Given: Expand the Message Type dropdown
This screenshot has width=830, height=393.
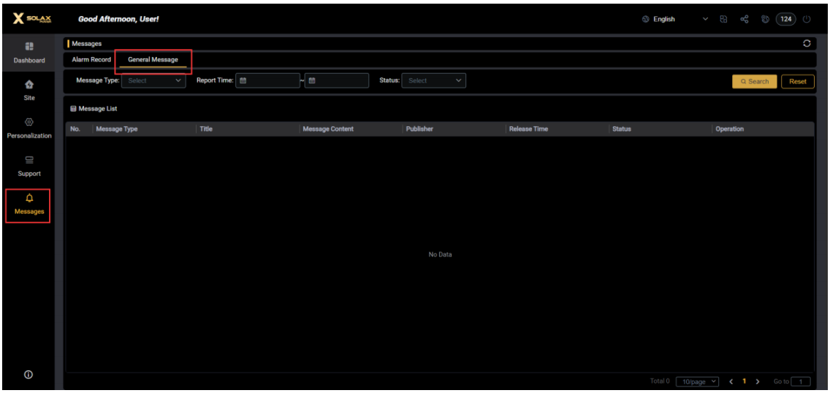Looking at the screenshot, I should point(153,81).
